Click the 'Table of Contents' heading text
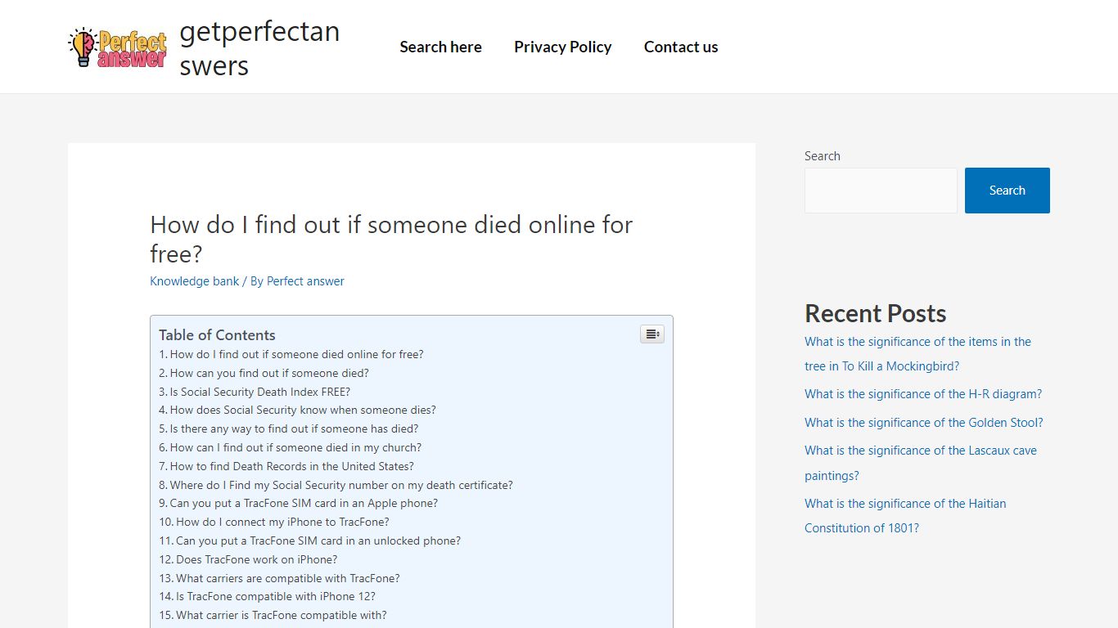This screenshot has height=628, width=1118. pyautogui.click(x=217, y=334)
